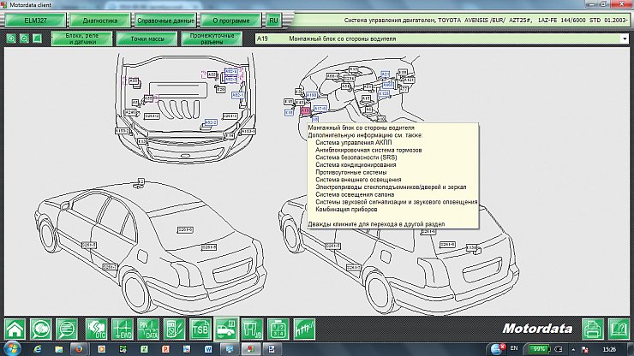Go to the Home screen icon

pos(15,329)
